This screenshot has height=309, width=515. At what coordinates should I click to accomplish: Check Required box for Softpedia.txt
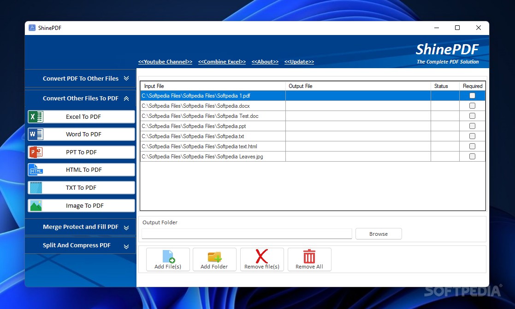click(472, 136)
